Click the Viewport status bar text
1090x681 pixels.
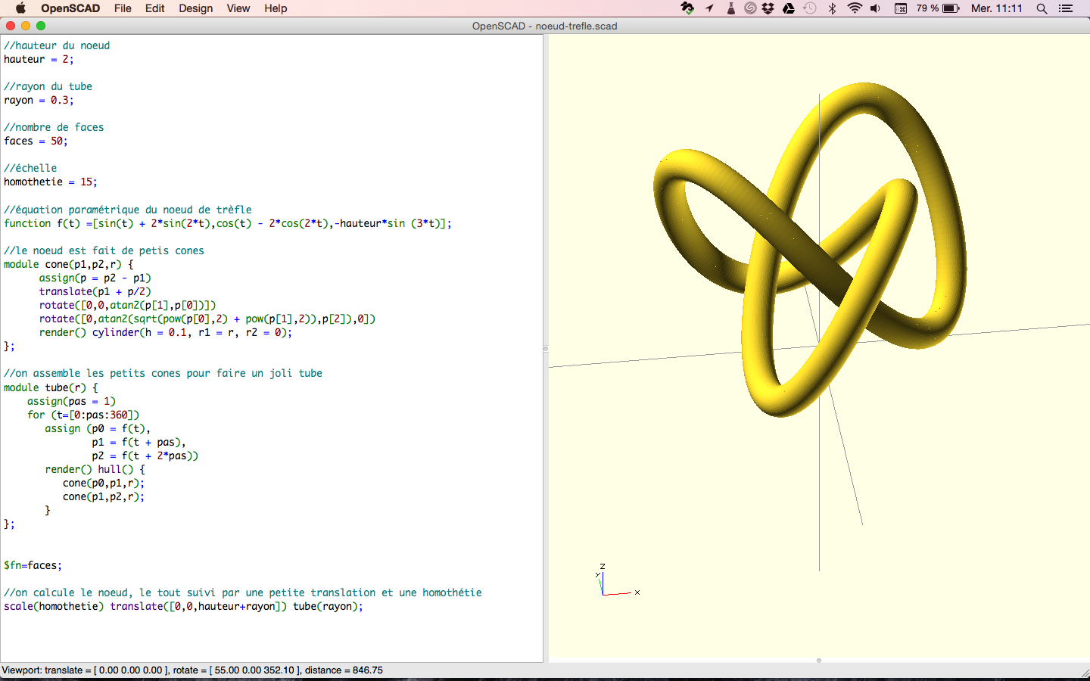(192, 670)
